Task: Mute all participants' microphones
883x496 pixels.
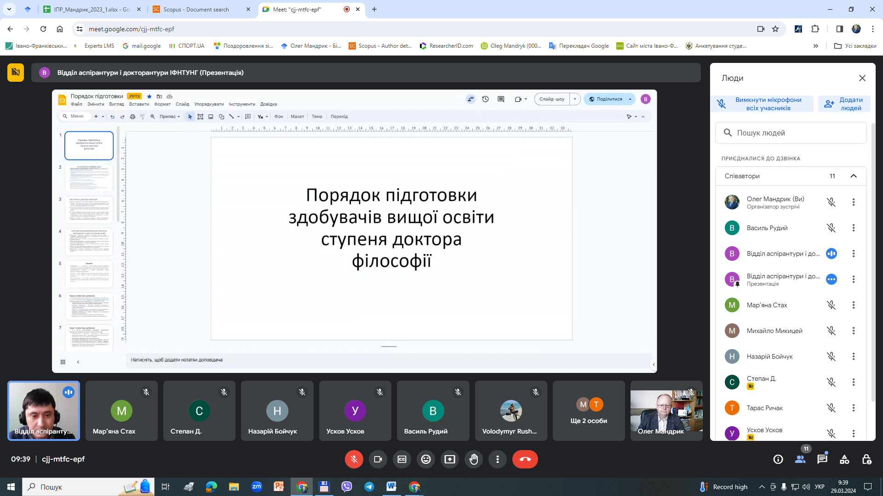Action: pyautogui.click(x=762, y=103)
